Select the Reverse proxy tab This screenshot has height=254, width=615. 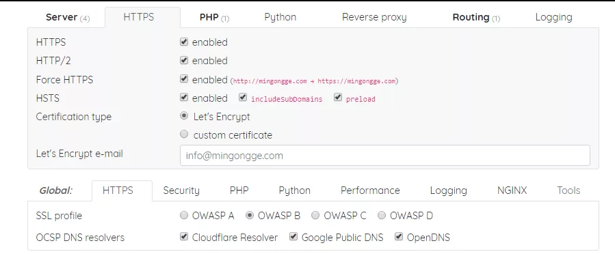tap(374, 18)
